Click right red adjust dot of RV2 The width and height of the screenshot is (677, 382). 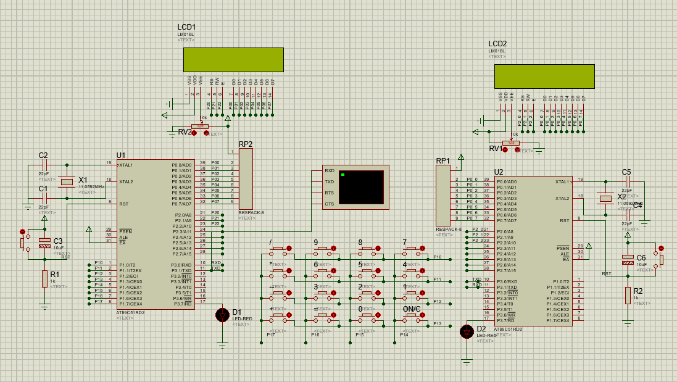(x=206, y=133)
